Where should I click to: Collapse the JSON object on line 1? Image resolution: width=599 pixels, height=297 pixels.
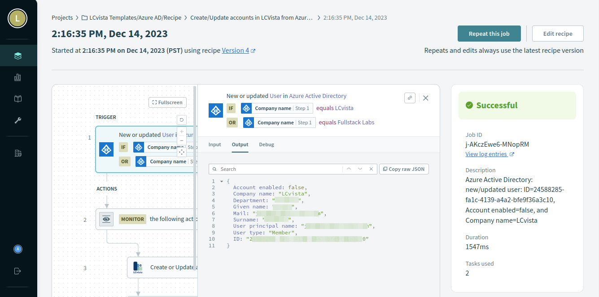221,181
